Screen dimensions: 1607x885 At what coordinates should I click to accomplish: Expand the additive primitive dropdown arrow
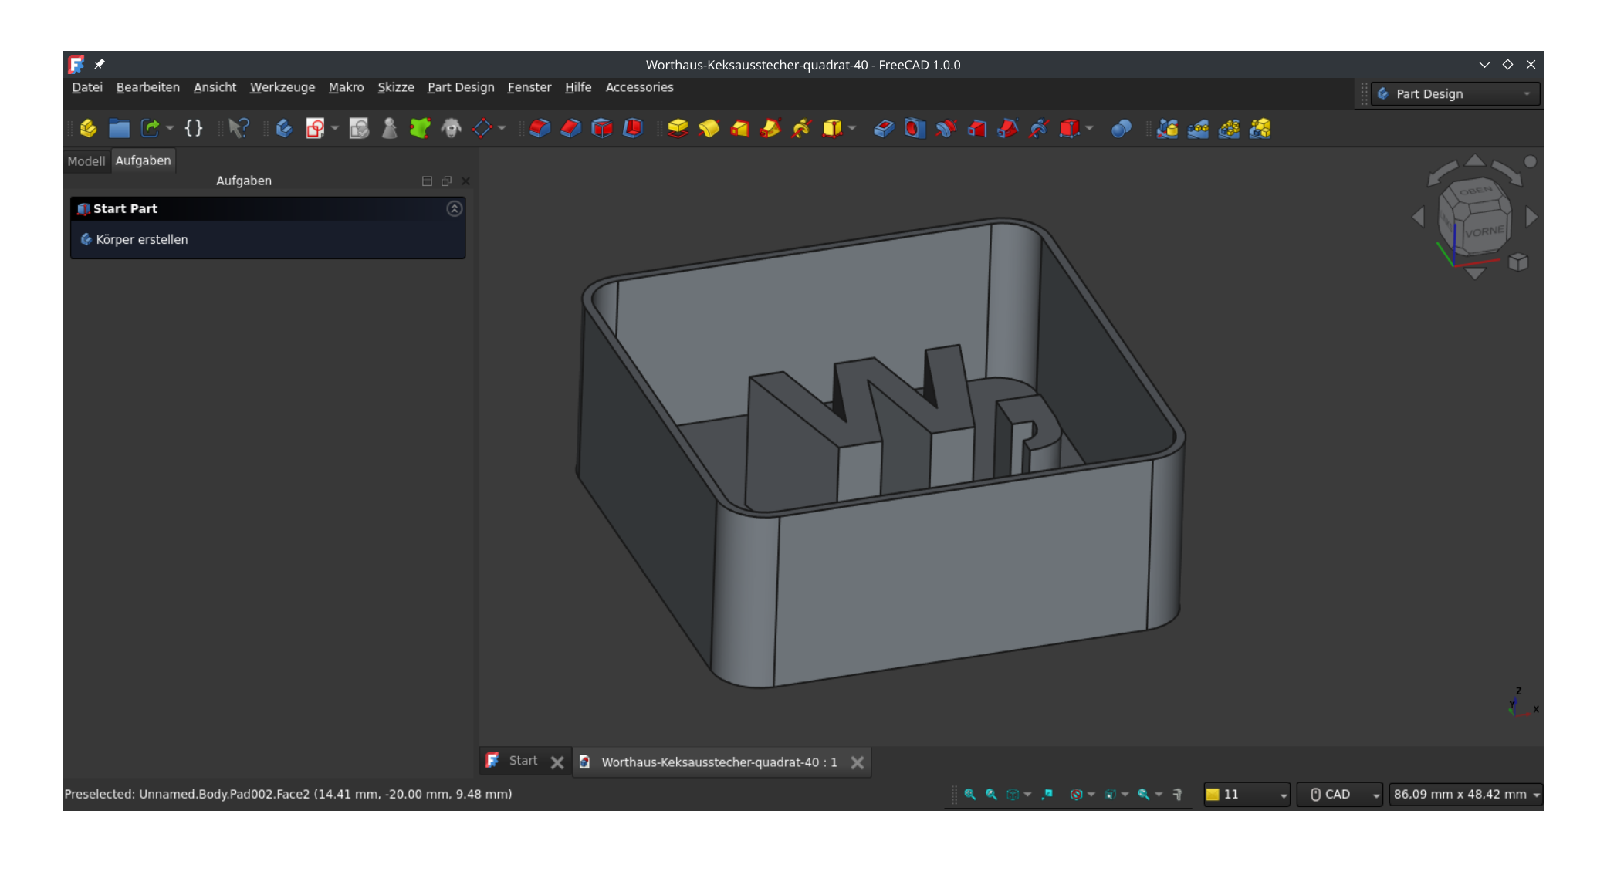click(852, 128)
